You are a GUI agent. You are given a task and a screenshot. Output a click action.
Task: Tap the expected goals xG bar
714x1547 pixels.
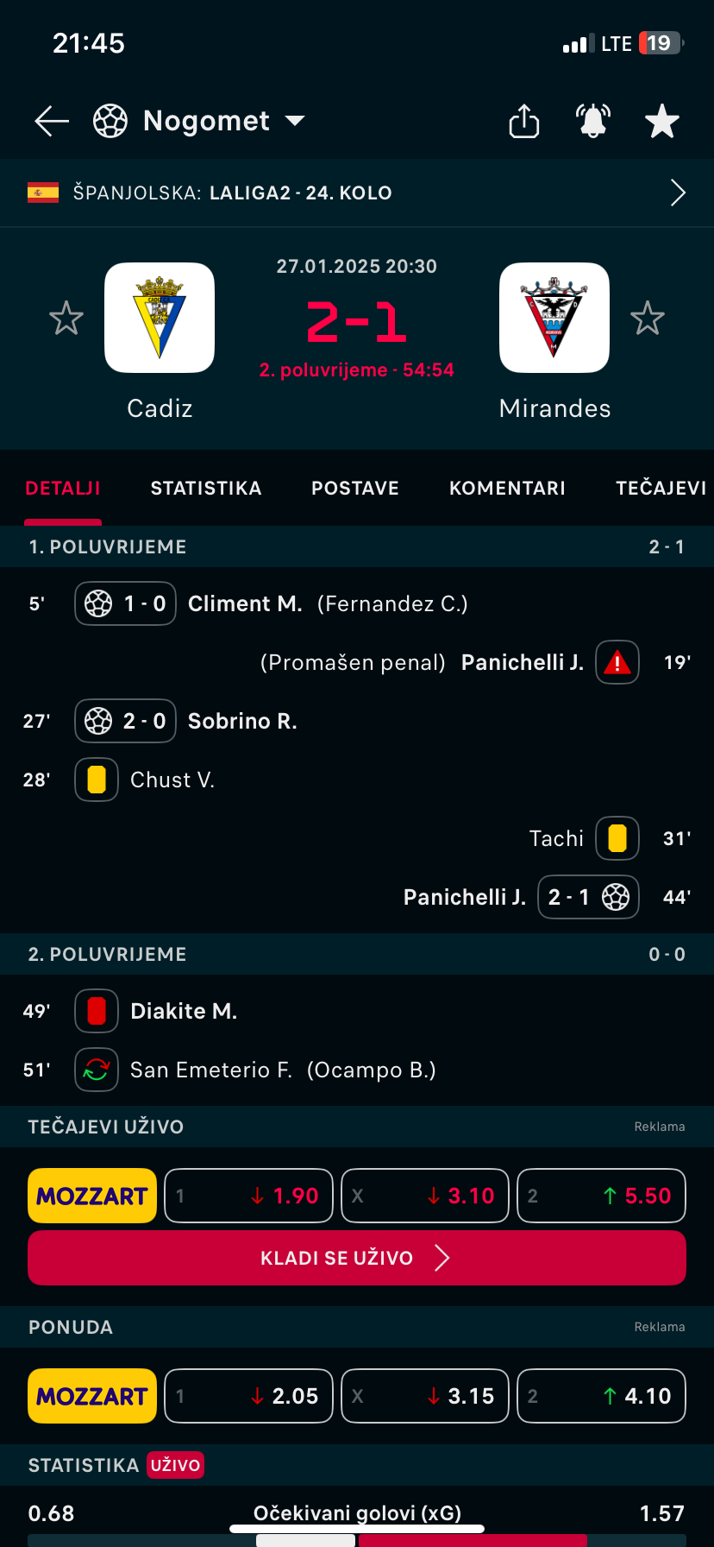357,1539
